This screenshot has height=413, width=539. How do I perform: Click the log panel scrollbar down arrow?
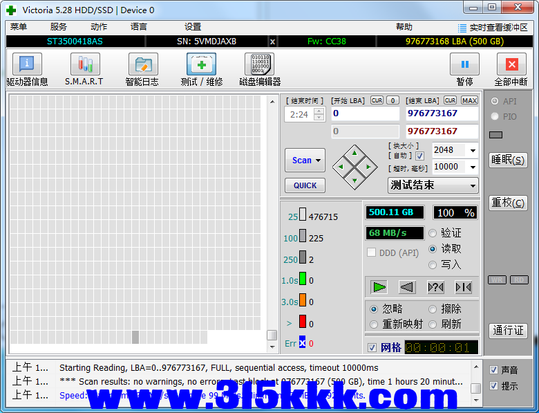pos(476,400)
